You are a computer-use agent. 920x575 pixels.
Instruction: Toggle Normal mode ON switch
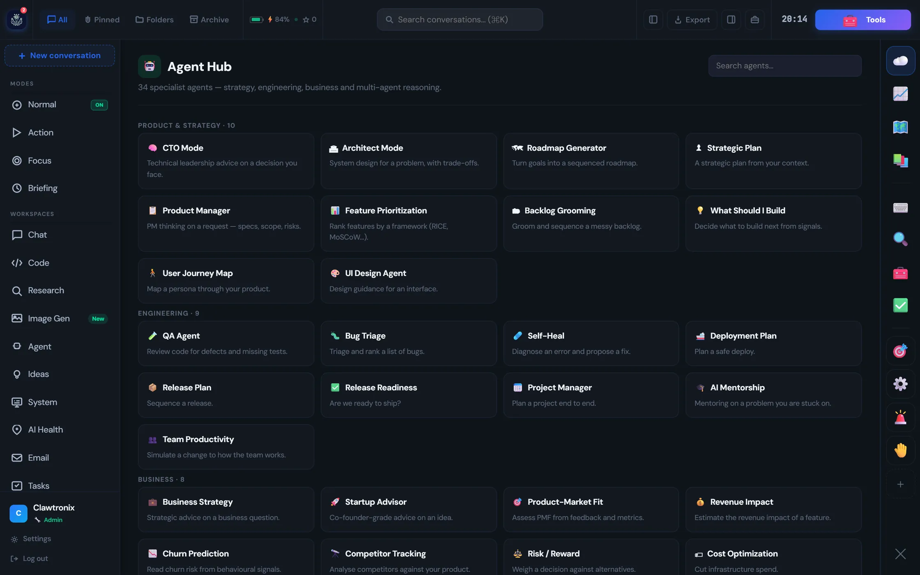(99, 105)
